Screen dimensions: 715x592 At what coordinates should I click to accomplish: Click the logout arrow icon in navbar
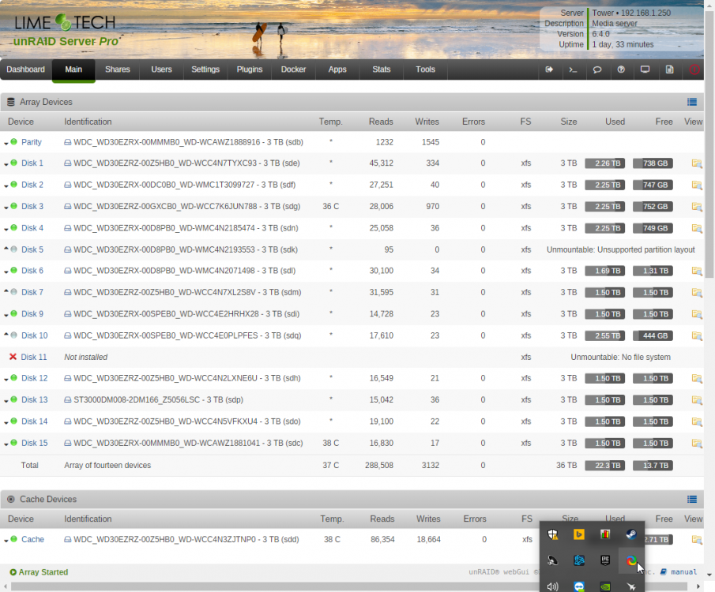549,69
